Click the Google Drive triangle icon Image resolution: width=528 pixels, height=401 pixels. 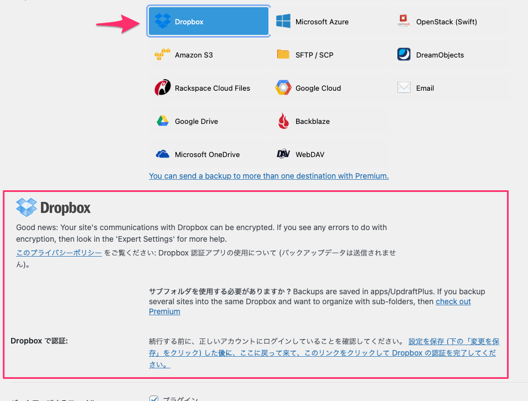point(163,121)
